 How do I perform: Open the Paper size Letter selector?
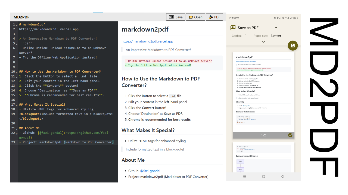point(276,36)
